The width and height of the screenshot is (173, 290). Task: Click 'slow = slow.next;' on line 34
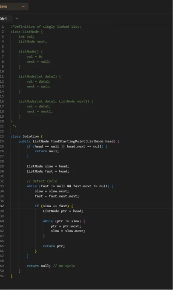(x=52, y=191)
